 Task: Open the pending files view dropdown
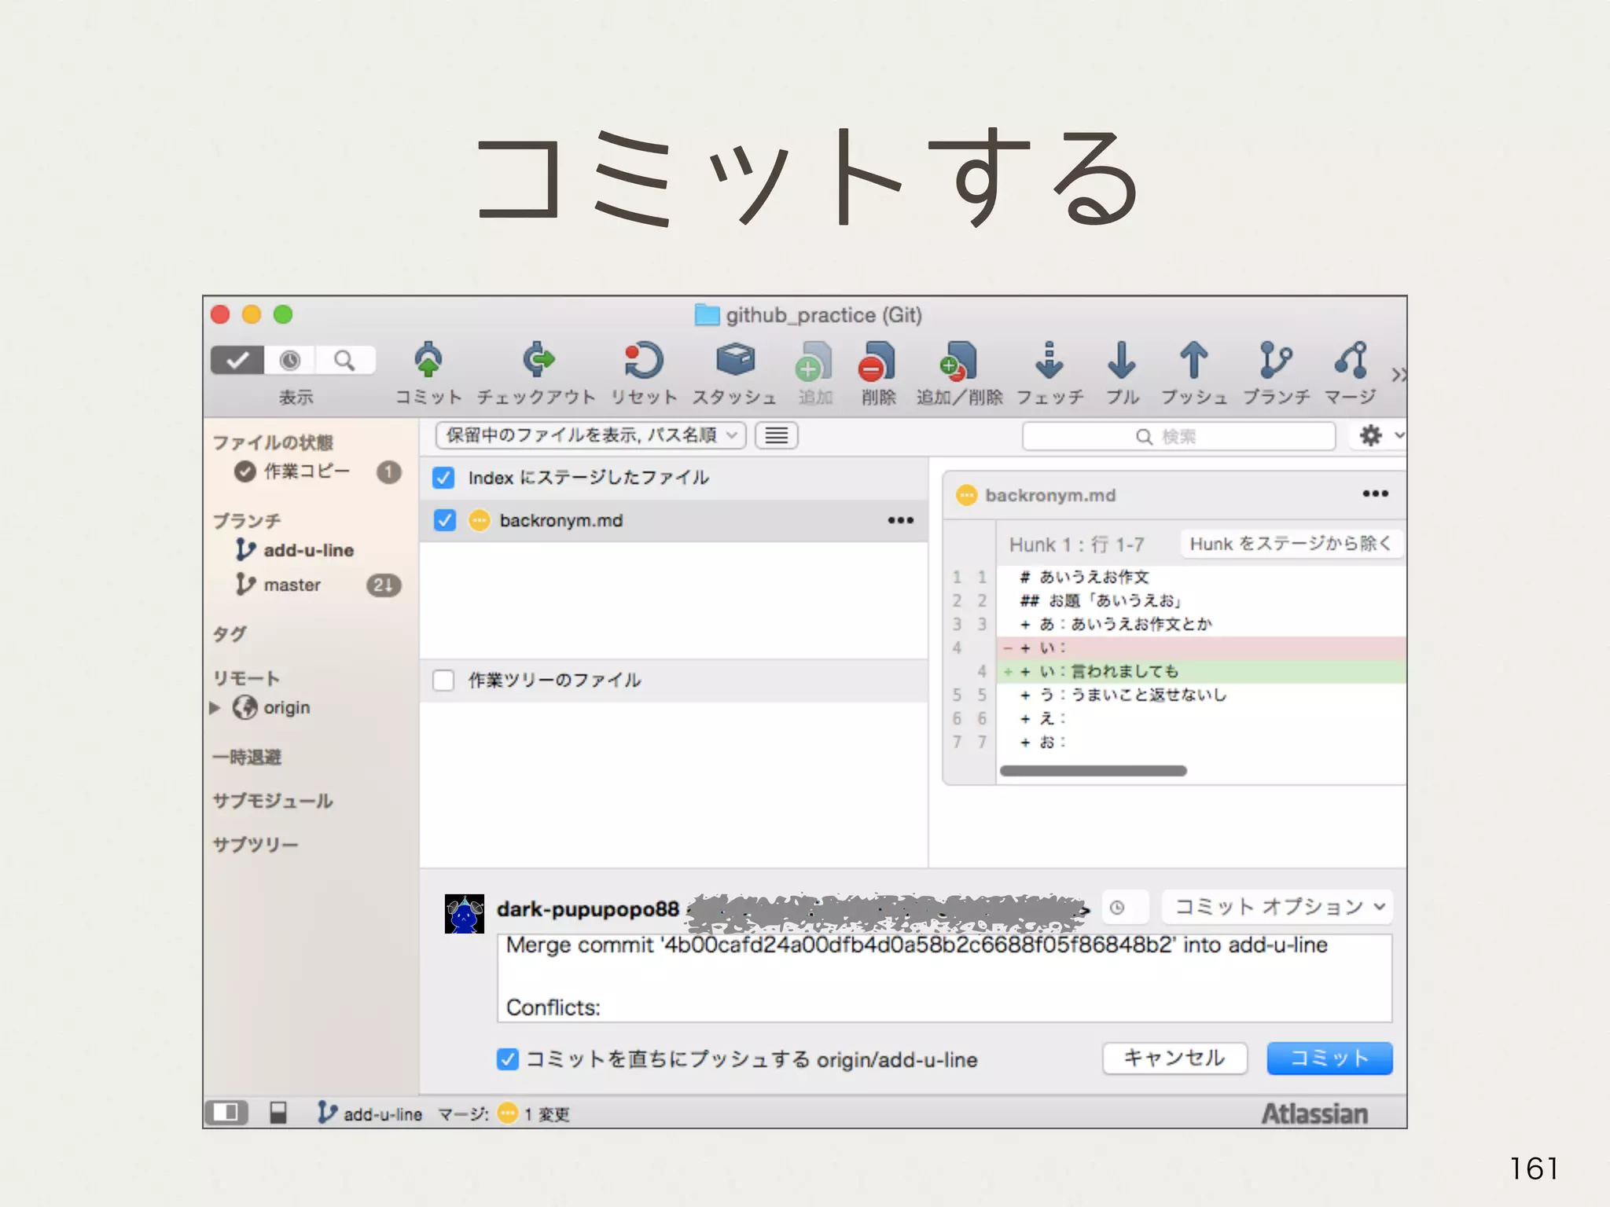coord(591,435)
